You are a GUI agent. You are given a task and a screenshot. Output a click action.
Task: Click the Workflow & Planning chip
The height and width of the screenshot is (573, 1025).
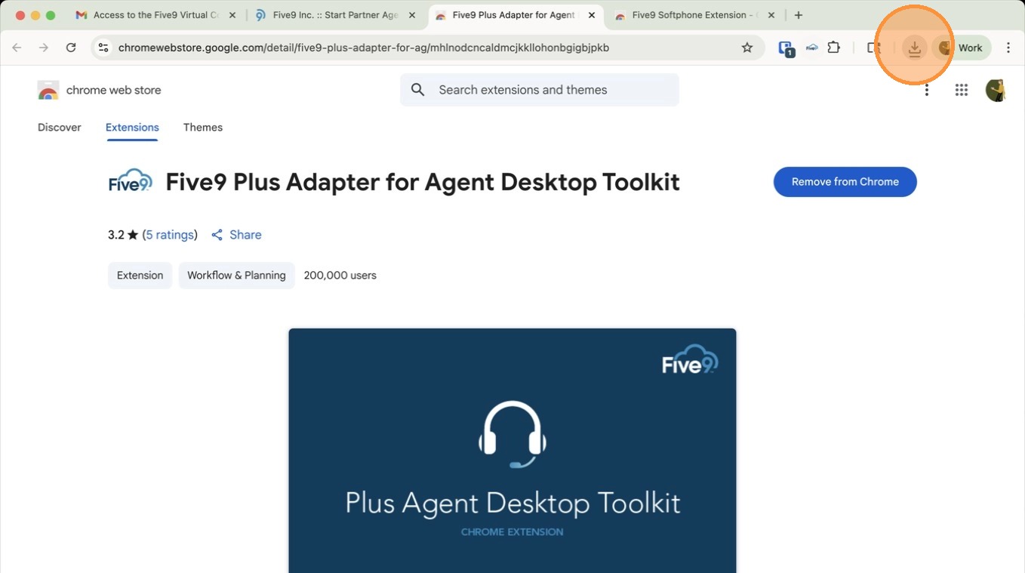point(236,276)
